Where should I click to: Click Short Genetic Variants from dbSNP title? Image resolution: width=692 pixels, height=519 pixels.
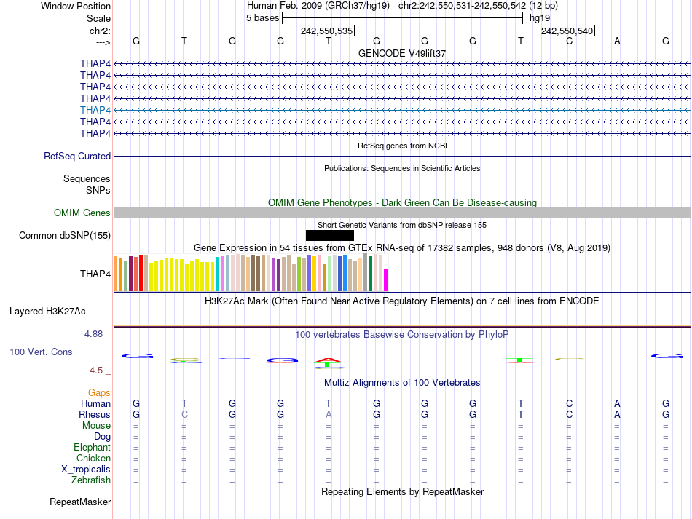pyautogui.click(x=402, y=225)
